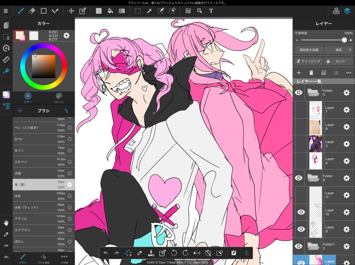The height and width of the screenshot is (265, 355).
Task: Switch to パレット palette tab
Action: click(59, 98)
